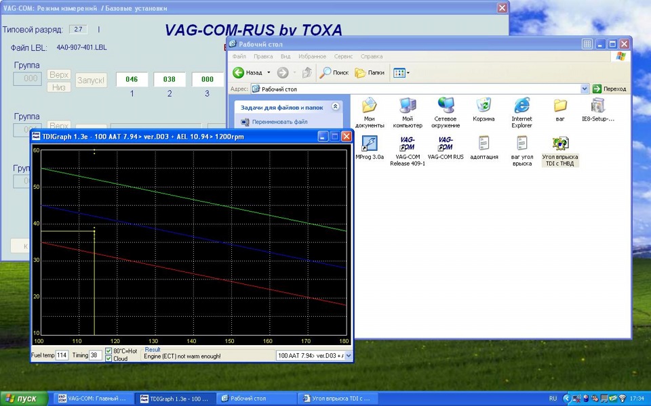Toggle the Папки folders pane button

[x=370, y=73]
